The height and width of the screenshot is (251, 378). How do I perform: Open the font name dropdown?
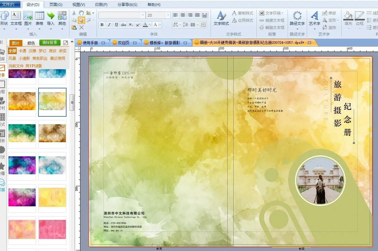[143, 15]
